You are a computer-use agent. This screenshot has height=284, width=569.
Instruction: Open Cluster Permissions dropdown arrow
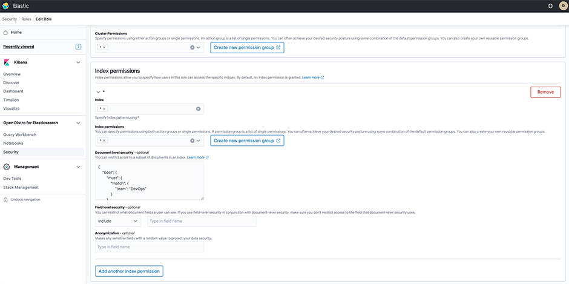tap(199, 48)
